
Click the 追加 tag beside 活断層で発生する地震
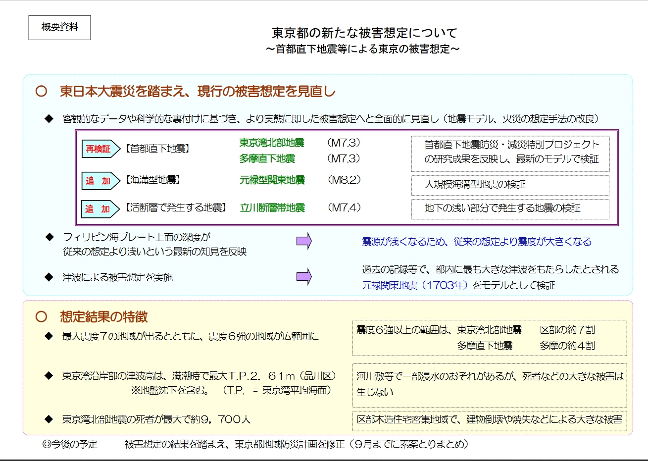[x=100, y=209]
